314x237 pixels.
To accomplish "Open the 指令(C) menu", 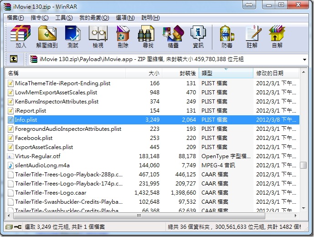I will (x=40, y=18).
